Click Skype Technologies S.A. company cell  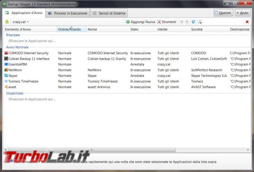click(x=209, y=76)
